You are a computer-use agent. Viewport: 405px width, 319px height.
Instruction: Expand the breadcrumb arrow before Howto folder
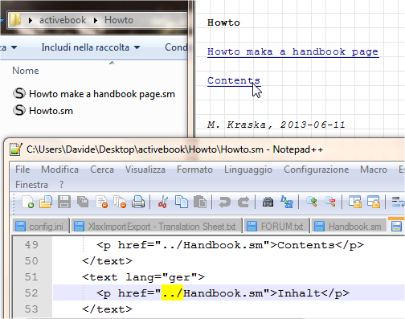tap(96, 20)
